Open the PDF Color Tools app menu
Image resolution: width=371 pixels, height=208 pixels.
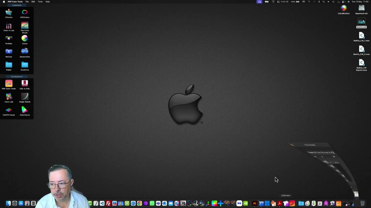[x=15, y=2]
